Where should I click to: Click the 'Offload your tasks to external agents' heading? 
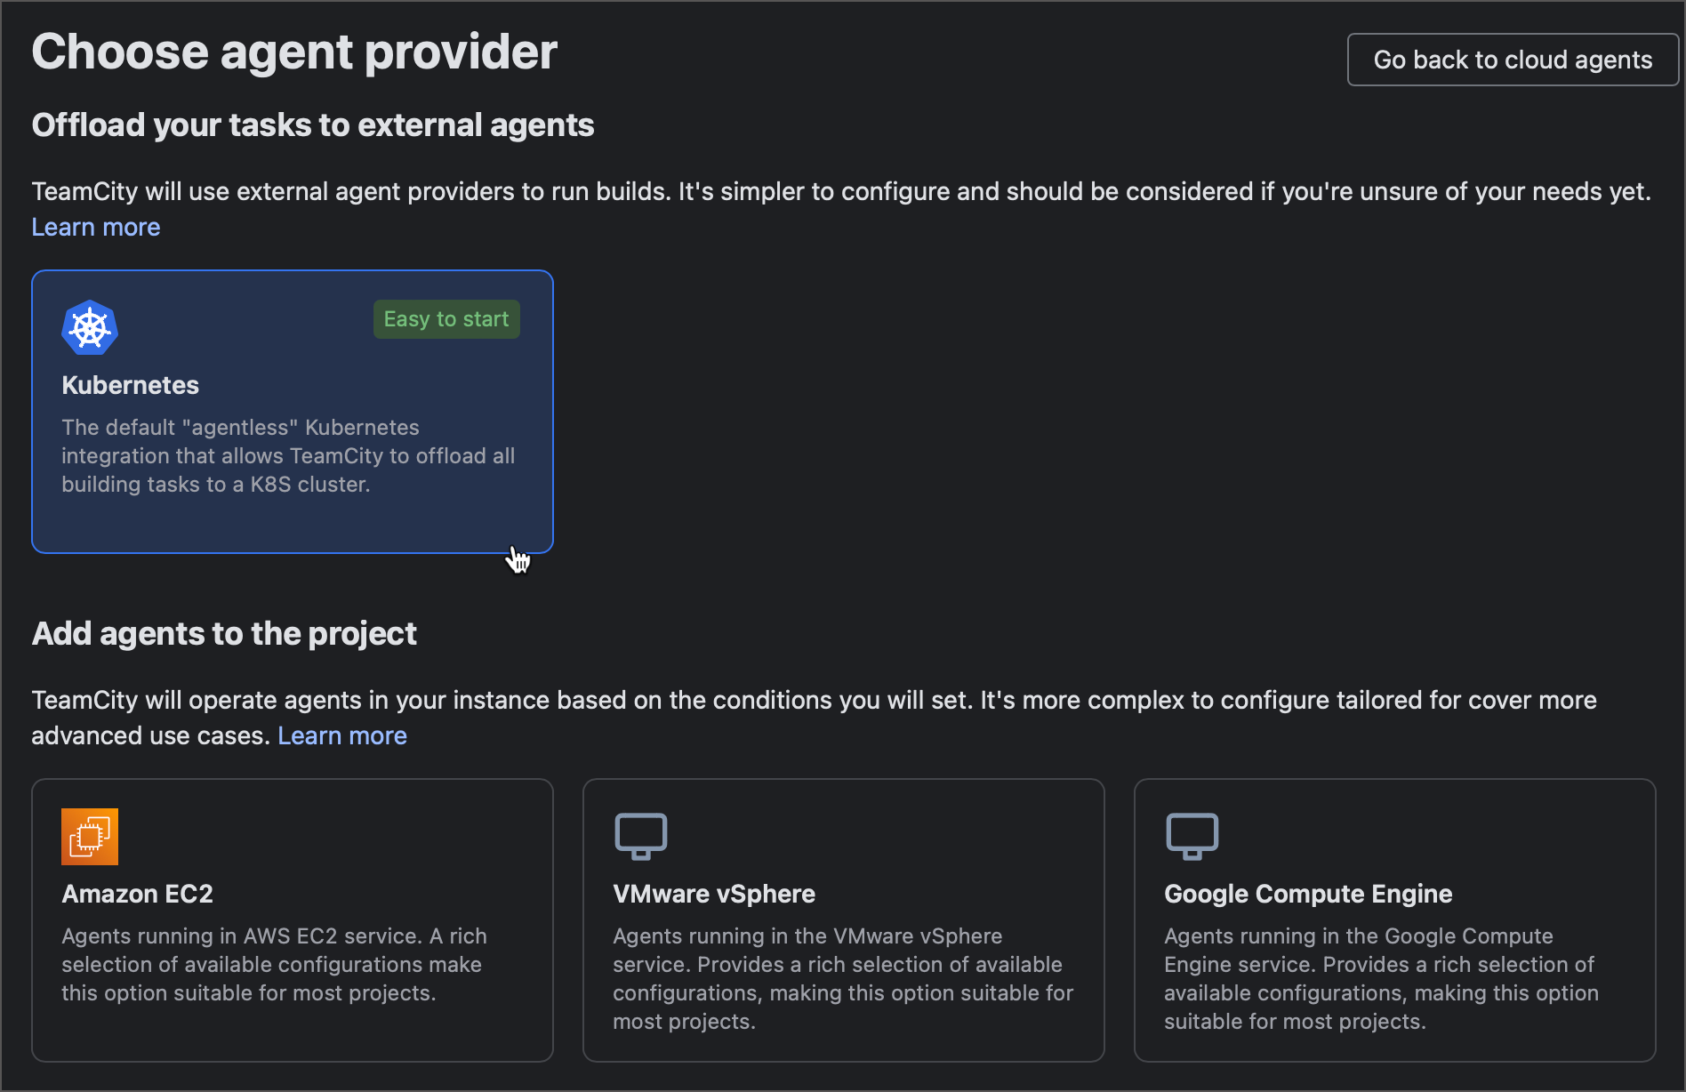click(x=312, y=124)
